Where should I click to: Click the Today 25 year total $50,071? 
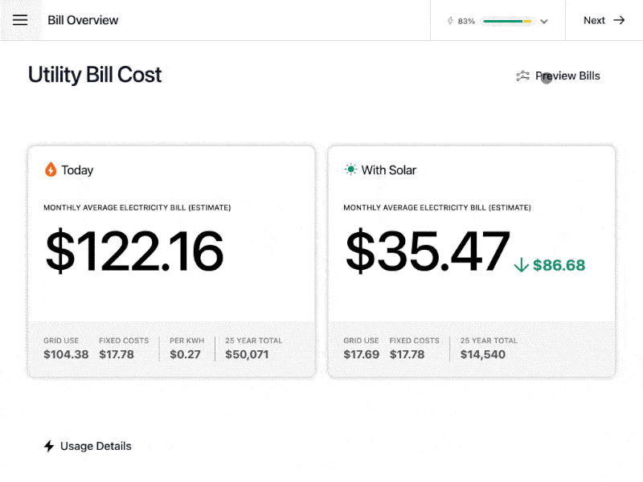247,354
